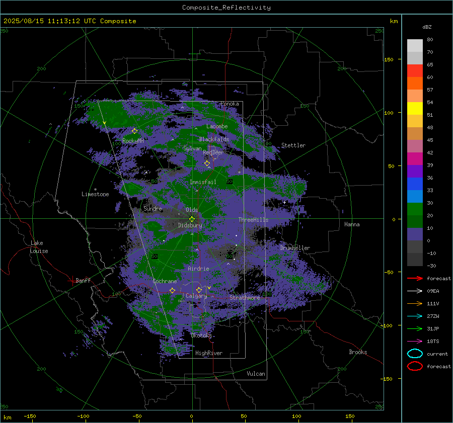The width and height of the screenshot is (453, 423).
Task: Click the HighRiver town label
Action: click(209, 353)
